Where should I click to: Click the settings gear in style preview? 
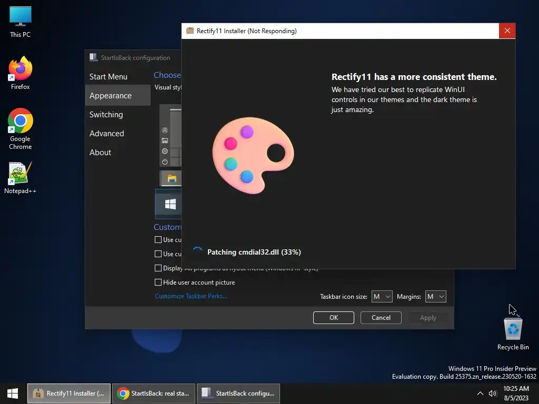pyautogui.click(x=165, y=151)
